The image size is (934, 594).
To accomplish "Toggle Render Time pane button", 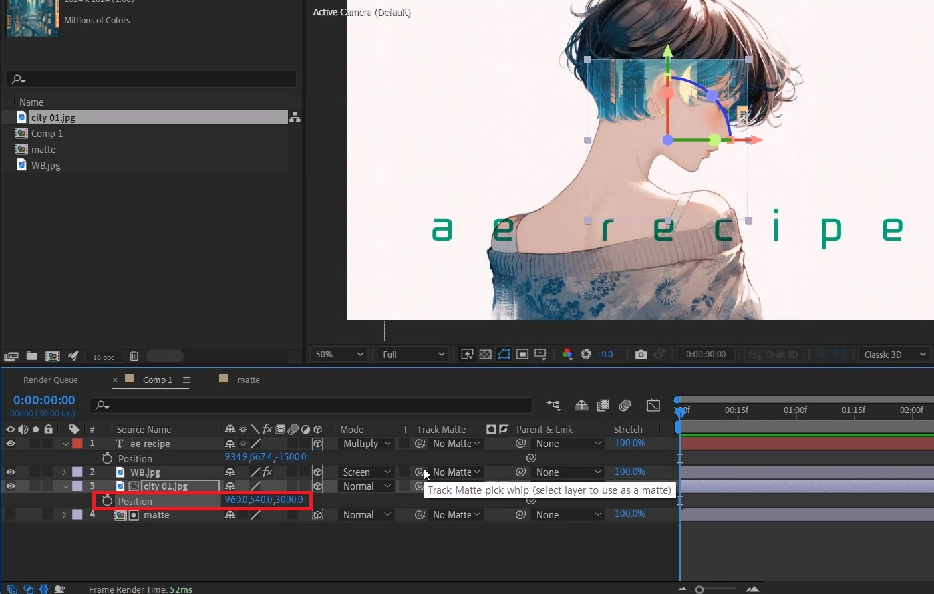I will [x=60, y=589].
